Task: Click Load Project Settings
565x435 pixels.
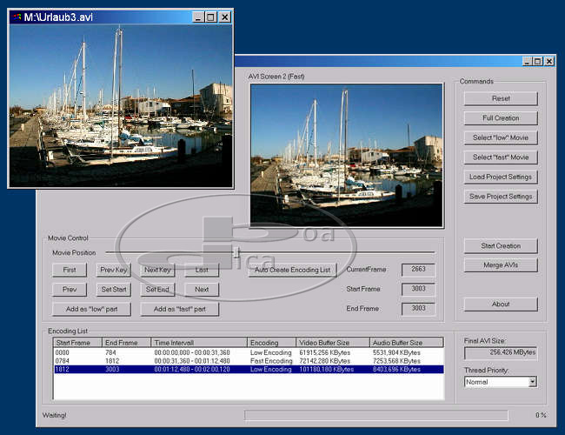Action: pyautogui.click(x=501, y=177)
